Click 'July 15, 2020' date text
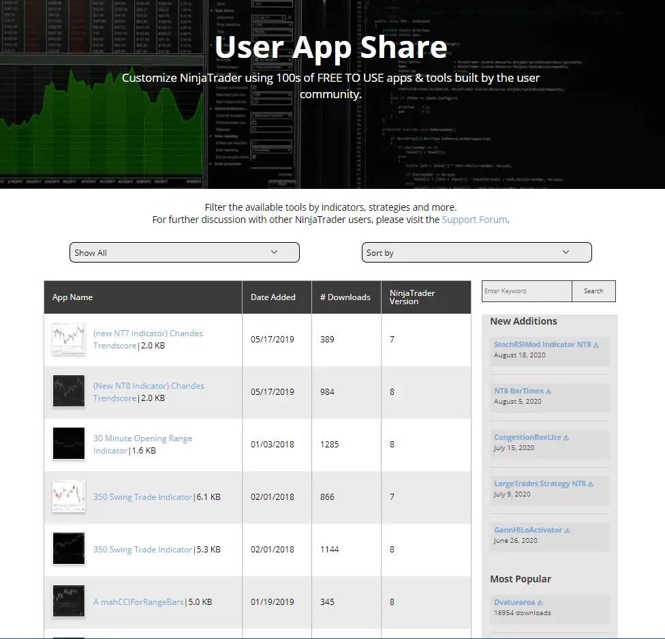 [x=514, y=447]
